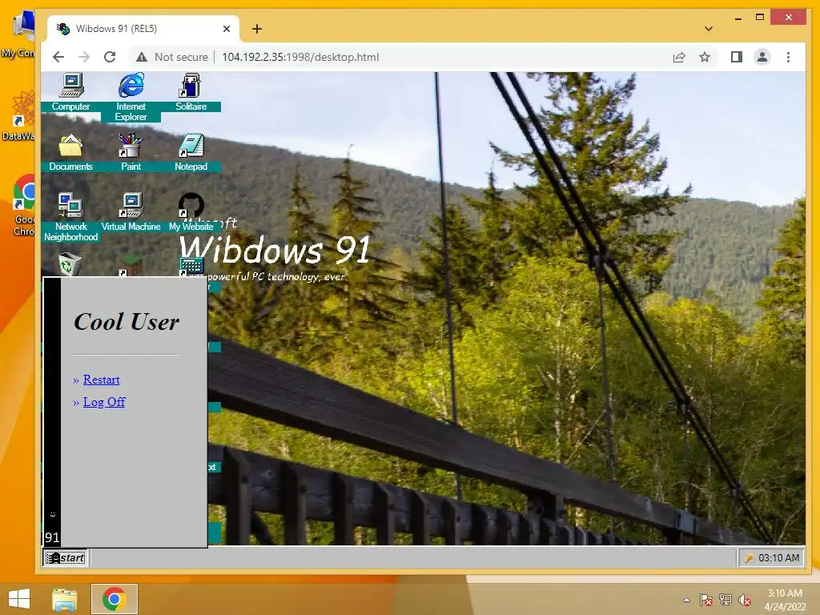Open a new tab with plus button
This screenshot has width=820, height=615.
pyautogui.click(x=257, y=29)
